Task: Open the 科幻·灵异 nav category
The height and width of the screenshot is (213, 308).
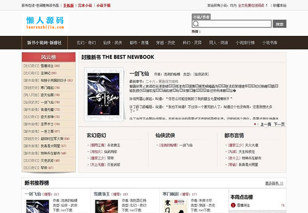Action: [x=192, y=42]
